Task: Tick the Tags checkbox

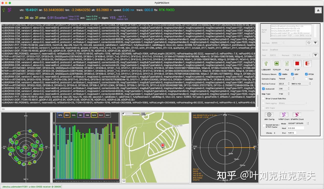Action: pos(306,79)
